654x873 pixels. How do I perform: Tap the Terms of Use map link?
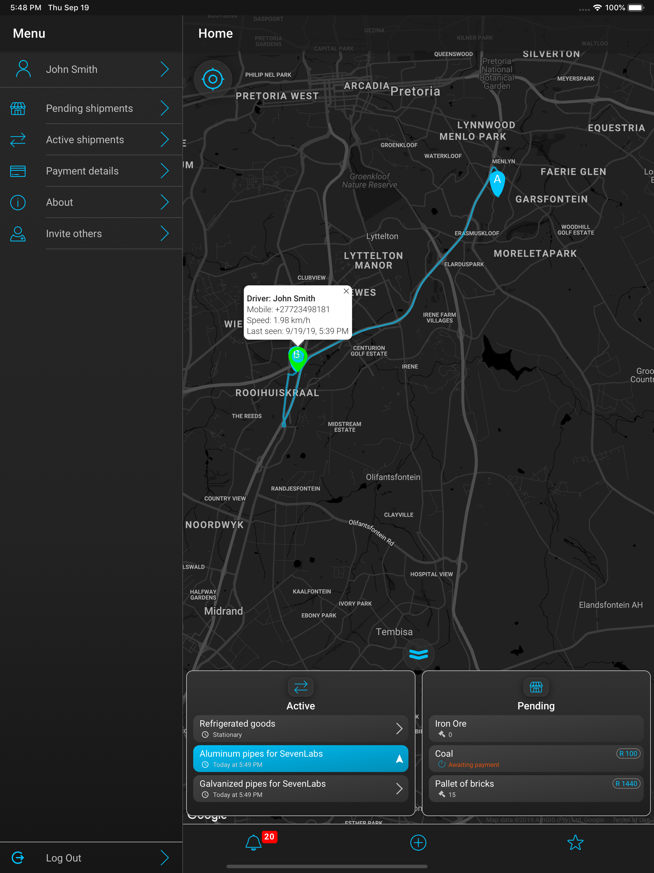(631, 820)
